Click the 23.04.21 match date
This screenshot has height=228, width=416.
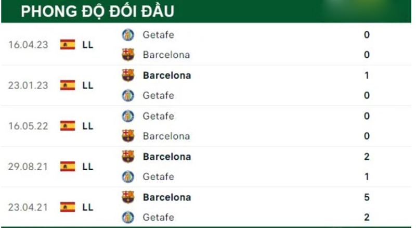28,207
